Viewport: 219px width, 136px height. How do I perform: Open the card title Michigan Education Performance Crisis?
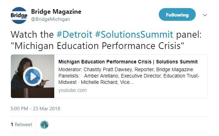click(105, 62)
